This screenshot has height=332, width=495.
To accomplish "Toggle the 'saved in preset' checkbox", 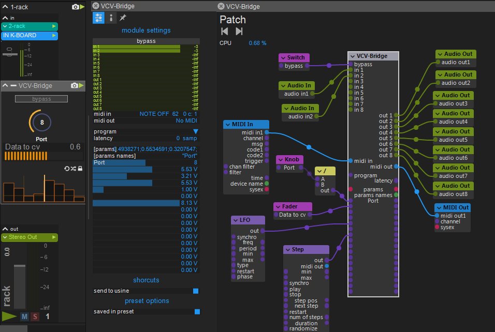I will pyautogui.click(x=197, y=312).
